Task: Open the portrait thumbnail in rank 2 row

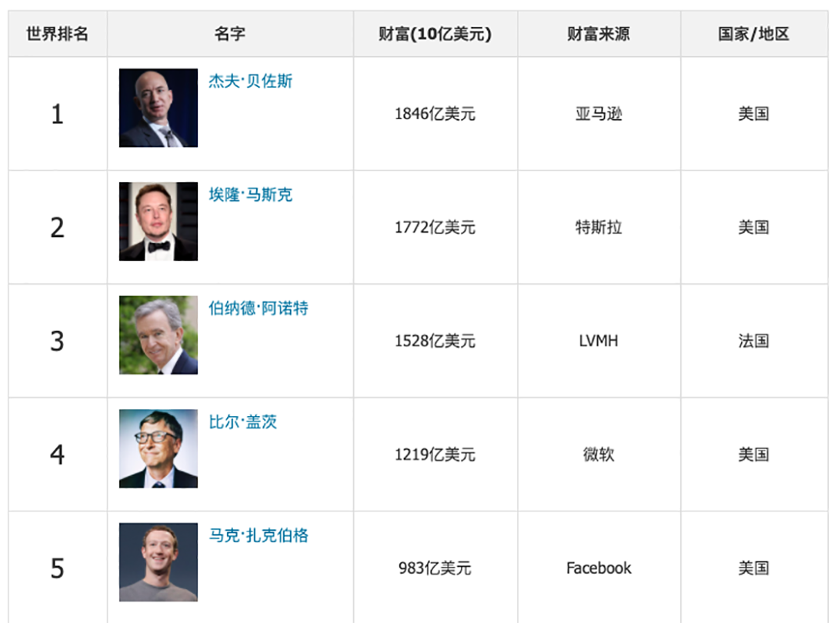Action: click(159, 222)
